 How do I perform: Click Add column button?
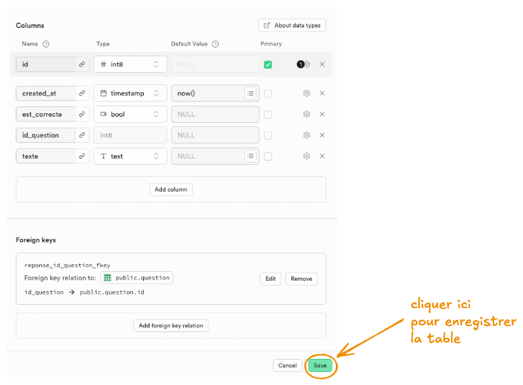click(x=171, y=189)
